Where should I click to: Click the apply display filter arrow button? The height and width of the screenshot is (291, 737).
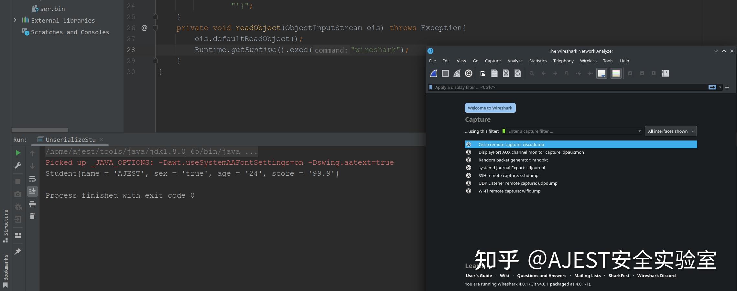[x=712, y=87]
